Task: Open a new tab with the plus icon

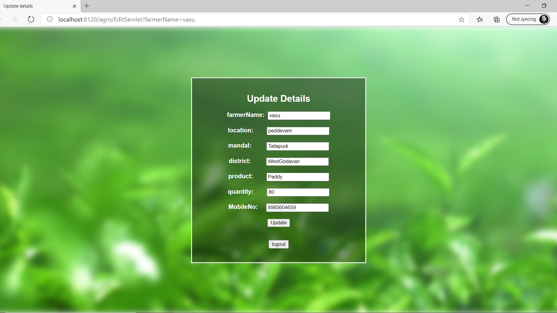Action: (x=87, y=6)
